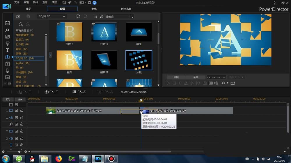The height and width of the screenshot is (163, 291).
Task: Click the save project icon
Action: pos(64,2)
